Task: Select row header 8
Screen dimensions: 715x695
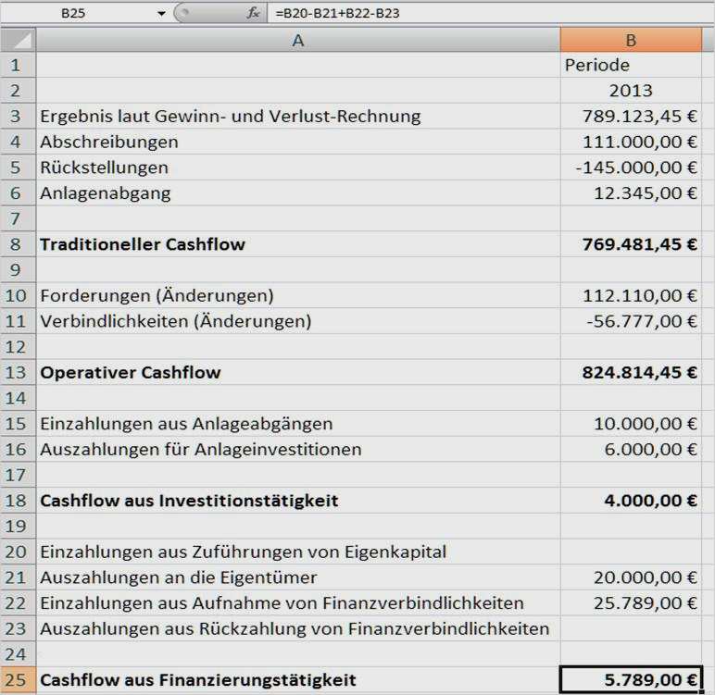Action: coord(19,244)
